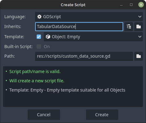Open file browser via Path folder icon
Viewport: 146px width, 123px height.
coord(139,56)
